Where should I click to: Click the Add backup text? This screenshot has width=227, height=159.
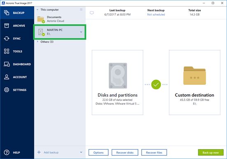pos(51,152)
